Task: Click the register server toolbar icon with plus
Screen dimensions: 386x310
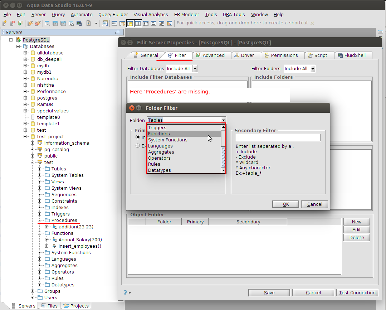Action: [x=4, y=23]
